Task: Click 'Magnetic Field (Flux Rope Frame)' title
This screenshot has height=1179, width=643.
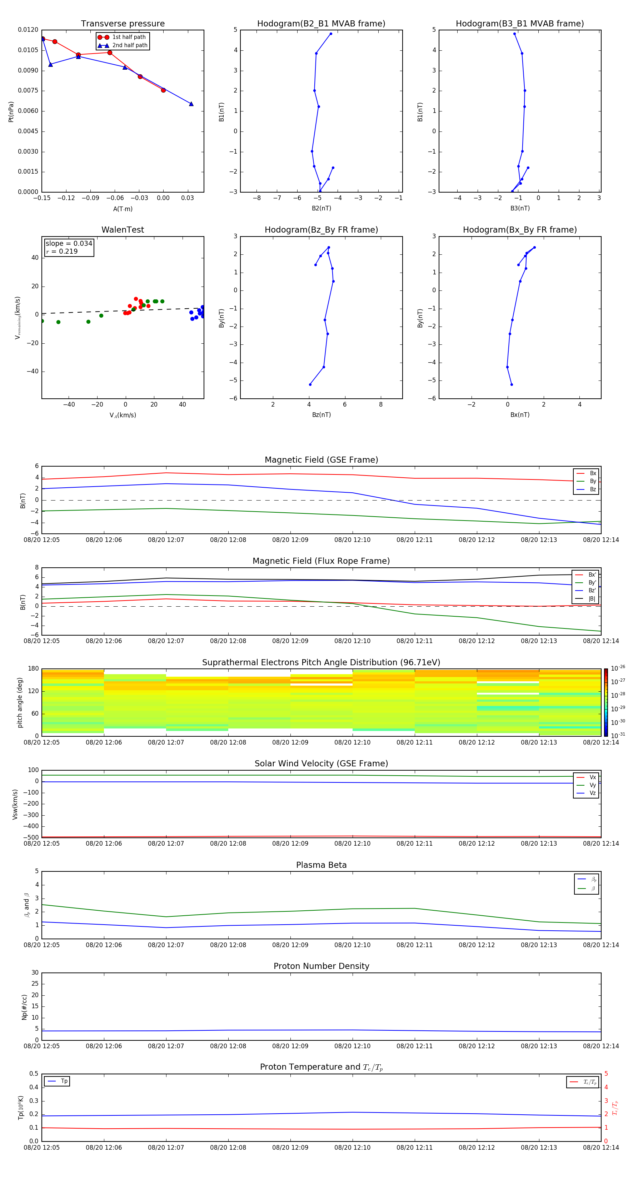Action: pyautogui.click(x=321, y=561)
